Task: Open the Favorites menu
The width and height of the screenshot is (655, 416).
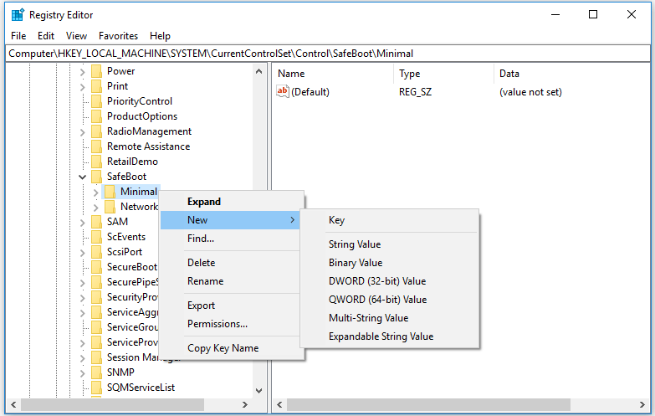Action: [x=118, y=36]
